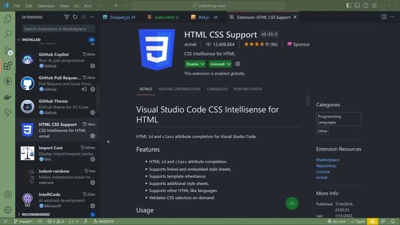The height and width of the screenshot is (225, 400).
Task: Click in Search Extensions in Marketplace field
Action: point(59,29)
